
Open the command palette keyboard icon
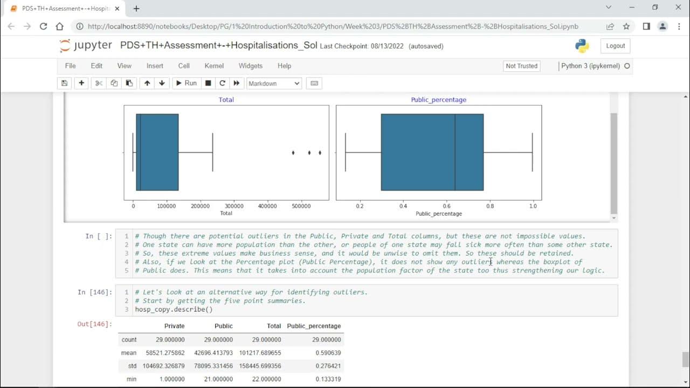[x=314, y=83]
